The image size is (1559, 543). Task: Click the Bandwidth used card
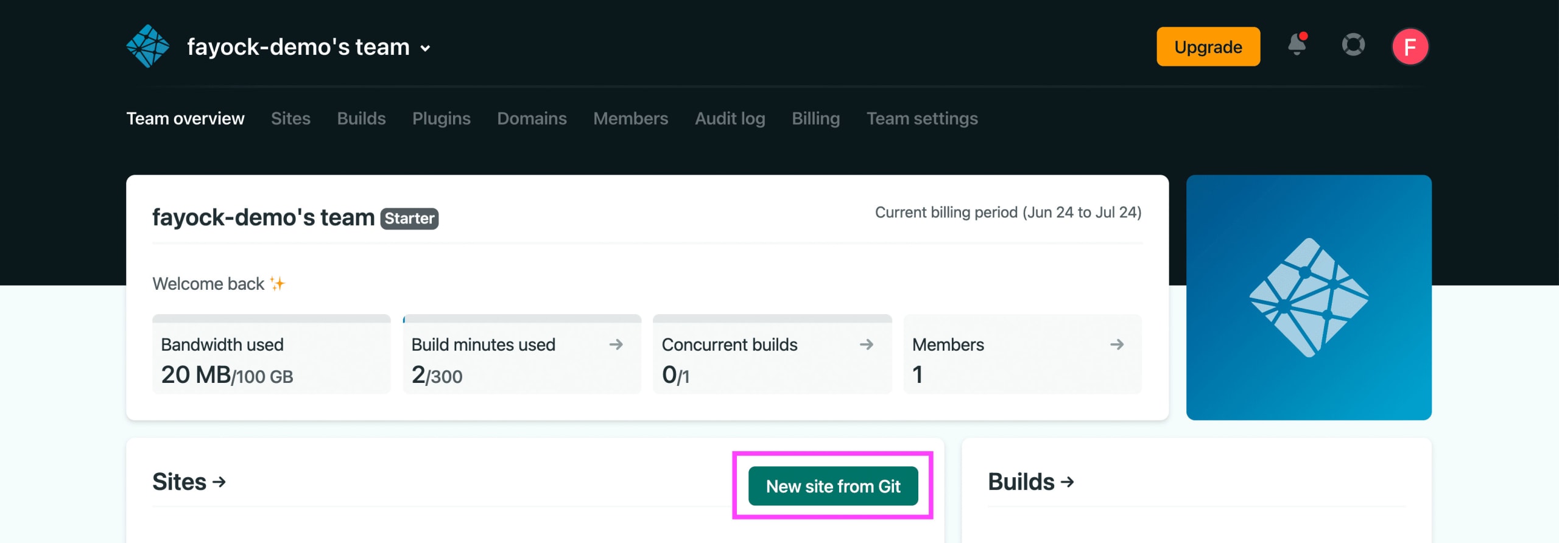(271, 354)
